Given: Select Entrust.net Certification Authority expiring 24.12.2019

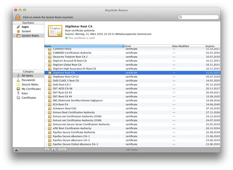Looking at the screenshot, I should click(x=77, y=116).
